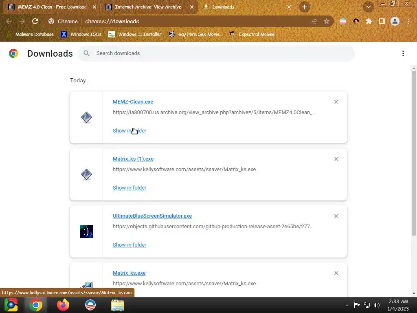The image size is (417, 313).
Task: Click the character avatar extension icon
Action: point(356,21)
